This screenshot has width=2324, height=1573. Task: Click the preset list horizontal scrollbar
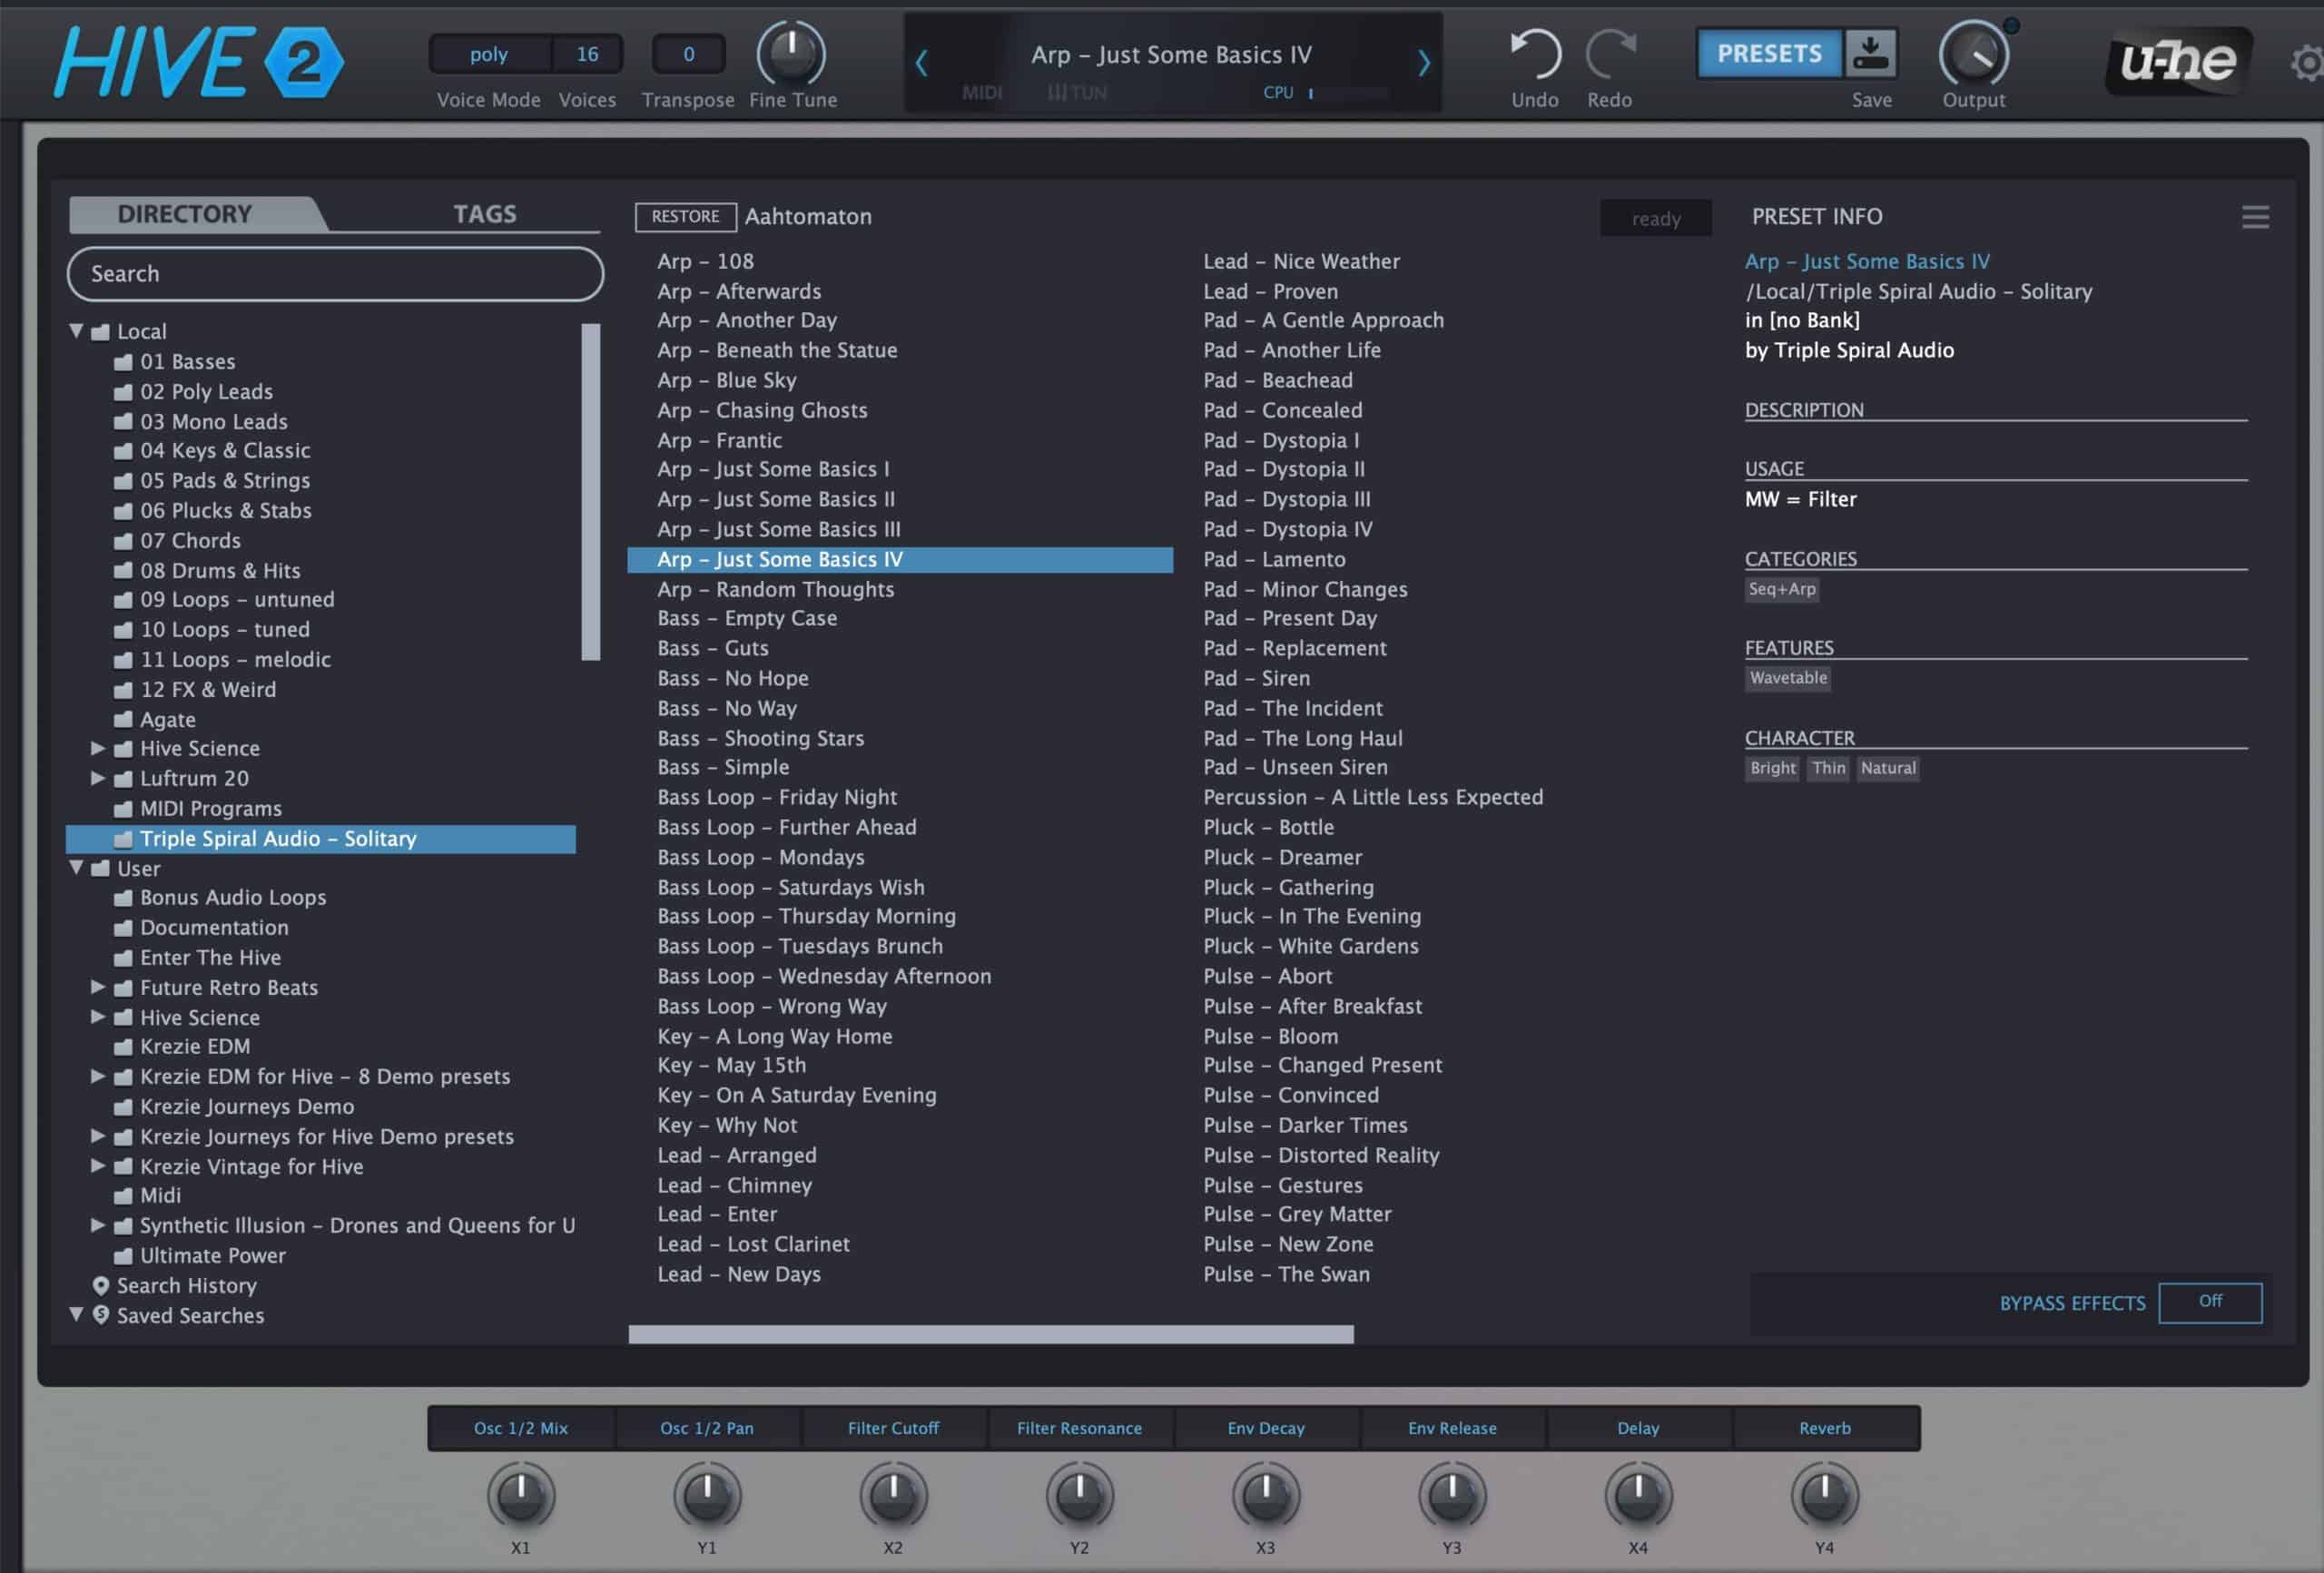click(991, 1334)
